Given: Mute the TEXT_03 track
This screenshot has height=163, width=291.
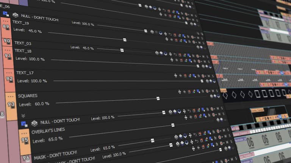Looking at the screenshot, I should coord(203,57).
